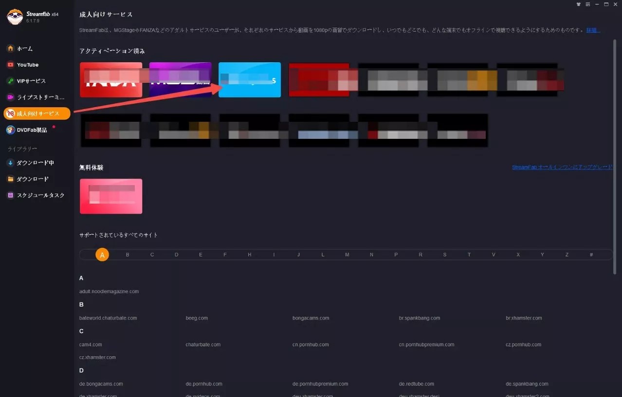622x397 pixels.
Task: Open the YouTube sidebar icon
Action: [x=10, y=65]
